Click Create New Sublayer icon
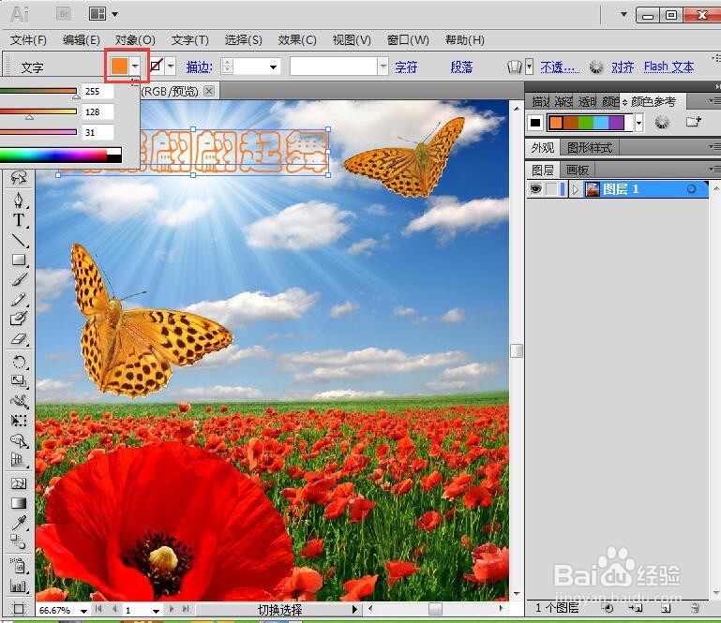Viewport: 721px width, 623px height. [x=637, y=608]
